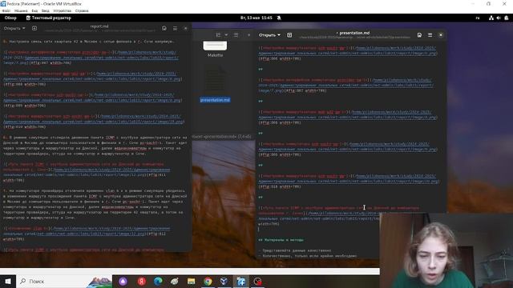Open the Yandex browser taskbar icon
Viewport: 513px width, 288px height.
(141, 281)
